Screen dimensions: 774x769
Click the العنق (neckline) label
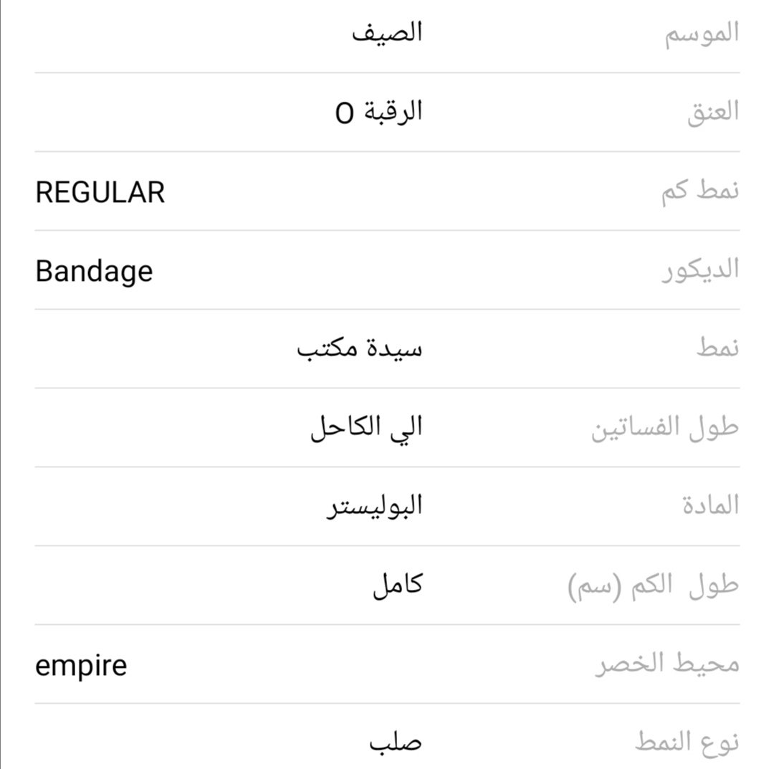click(x=712, y=113)
